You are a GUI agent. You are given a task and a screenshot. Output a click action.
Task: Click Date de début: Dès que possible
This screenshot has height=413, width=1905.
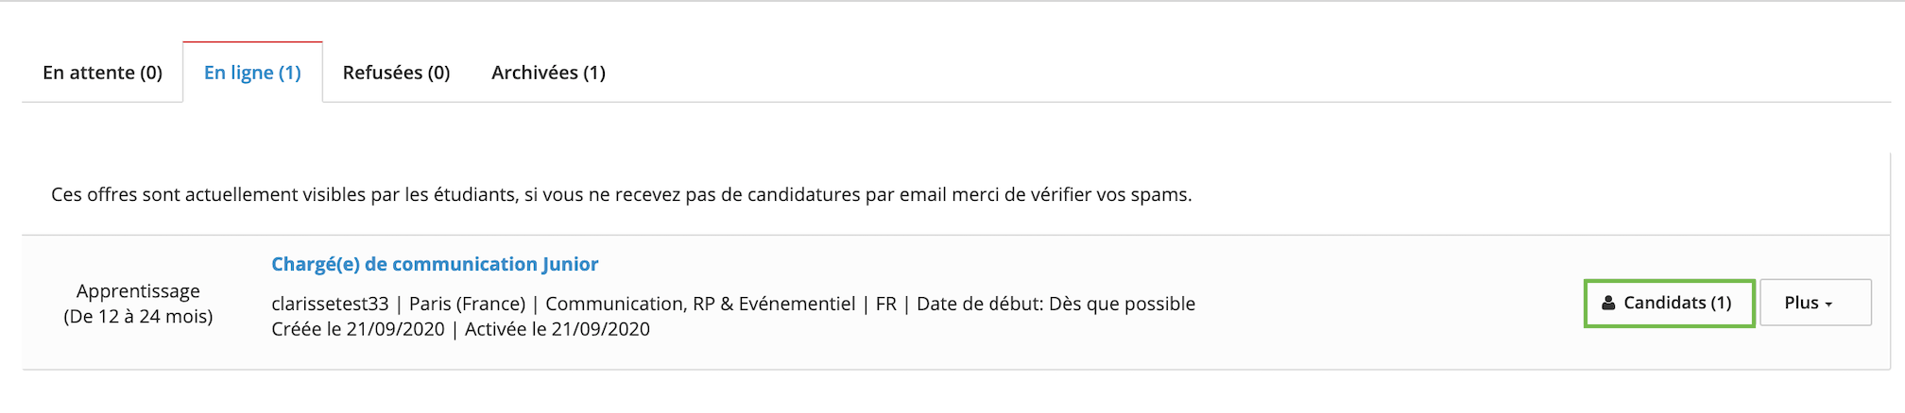1055,304
